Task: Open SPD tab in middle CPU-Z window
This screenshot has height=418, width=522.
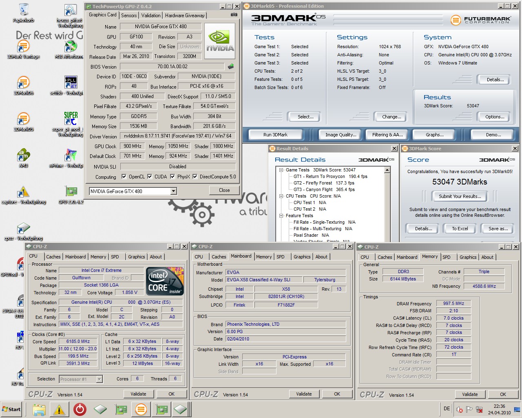Action: pyautogui.click(x=281, y=257)
